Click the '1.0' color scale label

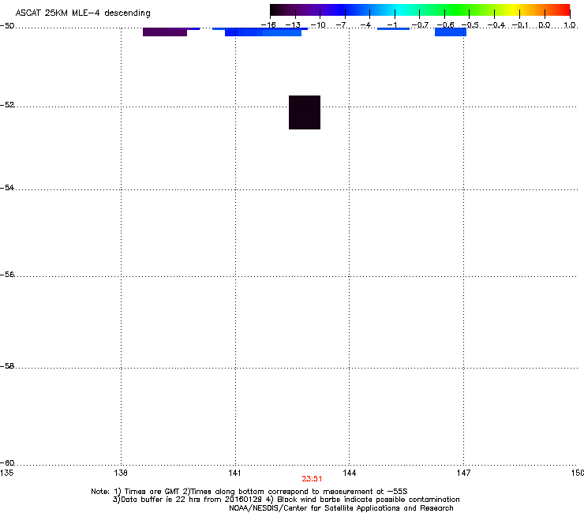point(570,25)
